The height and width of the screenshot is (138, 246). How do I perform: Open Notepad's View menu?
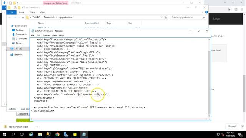(54, 35)
